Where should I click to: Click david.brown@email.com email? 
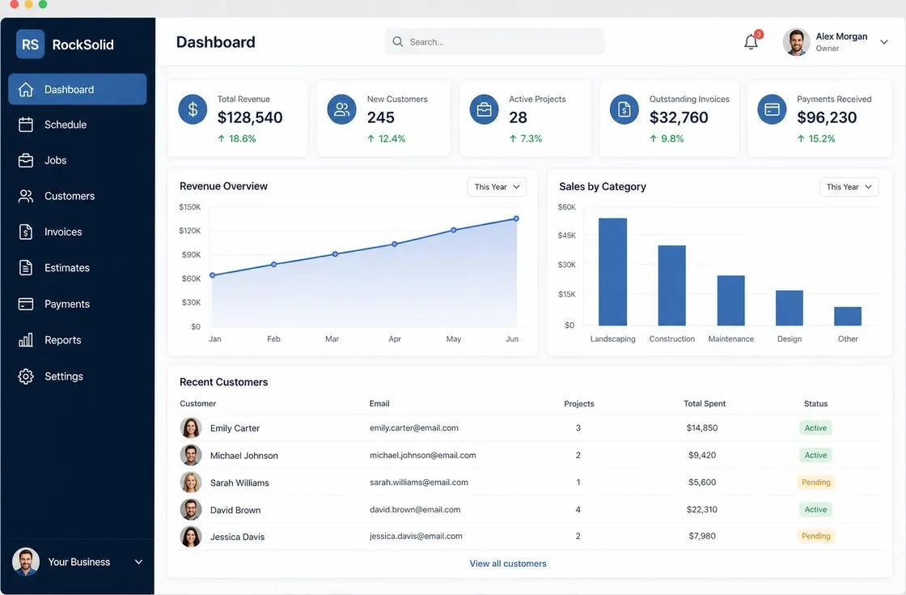click(415, 509)
